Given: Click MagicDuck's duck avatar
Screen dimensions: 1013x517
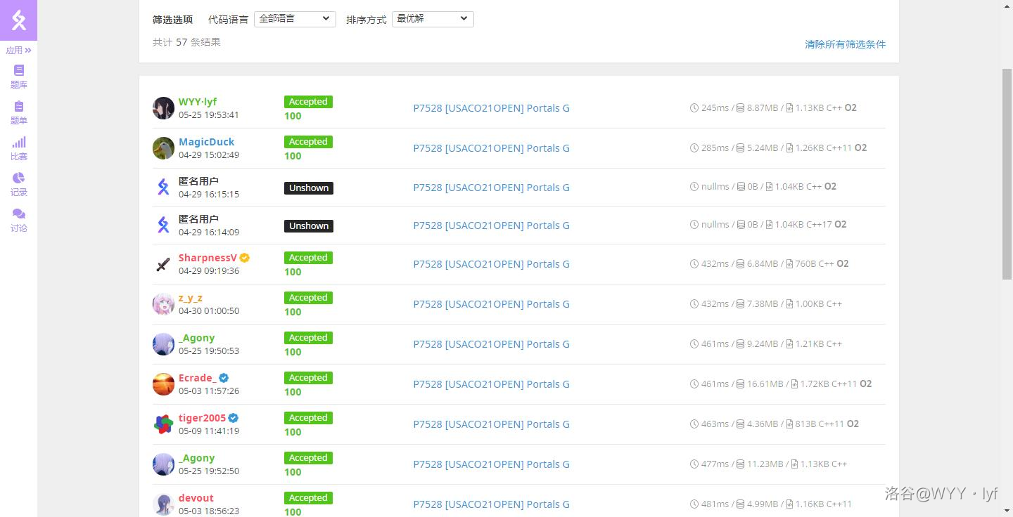Looking at the screenshot, I should (163, 148).
